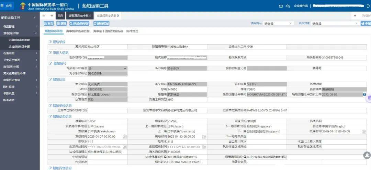Click edit icon beside 申报人信息 section
The height and width of the screenshot is (170, 371).
coord(50,53)
